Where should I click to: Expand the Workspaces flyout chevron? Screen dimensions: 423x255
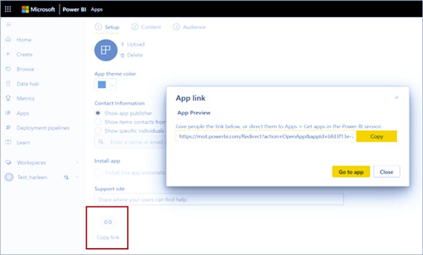click(x=77, y=162)
